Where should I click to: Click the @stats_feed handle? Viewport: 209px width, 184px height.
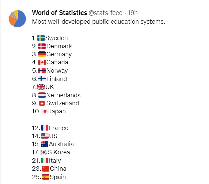pyautogui.click(x=106, y=13)
